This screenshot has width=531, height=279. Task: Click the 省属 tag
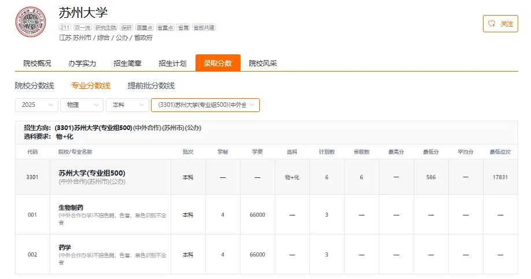click(183, 27)
